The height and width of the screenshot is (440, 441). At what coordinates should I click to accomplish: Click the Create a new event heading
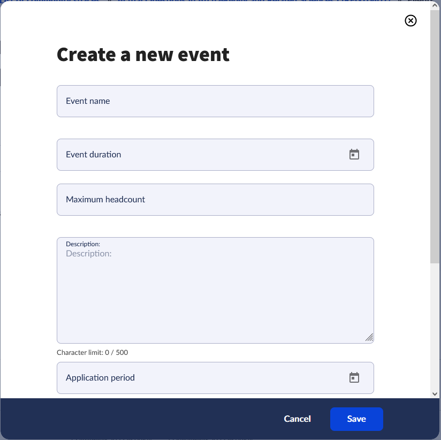pos(143,55)
